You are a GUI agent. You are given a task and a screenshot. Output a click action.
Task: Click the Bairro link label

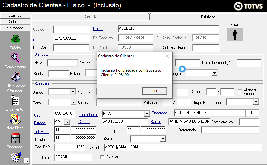(155, 122)
